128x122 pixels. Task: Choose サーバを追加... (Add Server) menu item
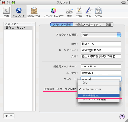tap(99, 96)
